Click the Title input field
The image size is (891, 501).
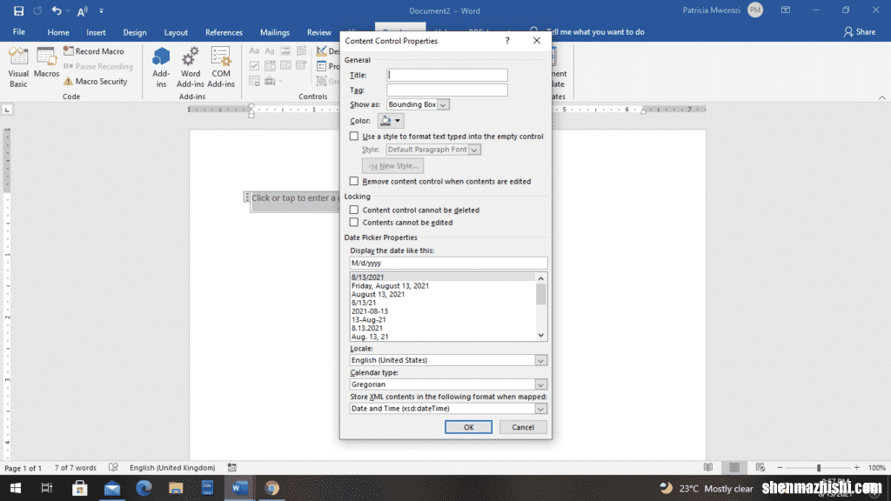[x=447, y=75]
